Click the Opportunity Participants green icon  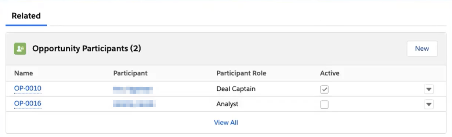(20, 49)
